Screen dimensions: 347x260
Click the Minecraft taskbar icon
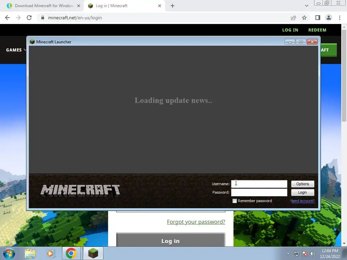(93, 253)
